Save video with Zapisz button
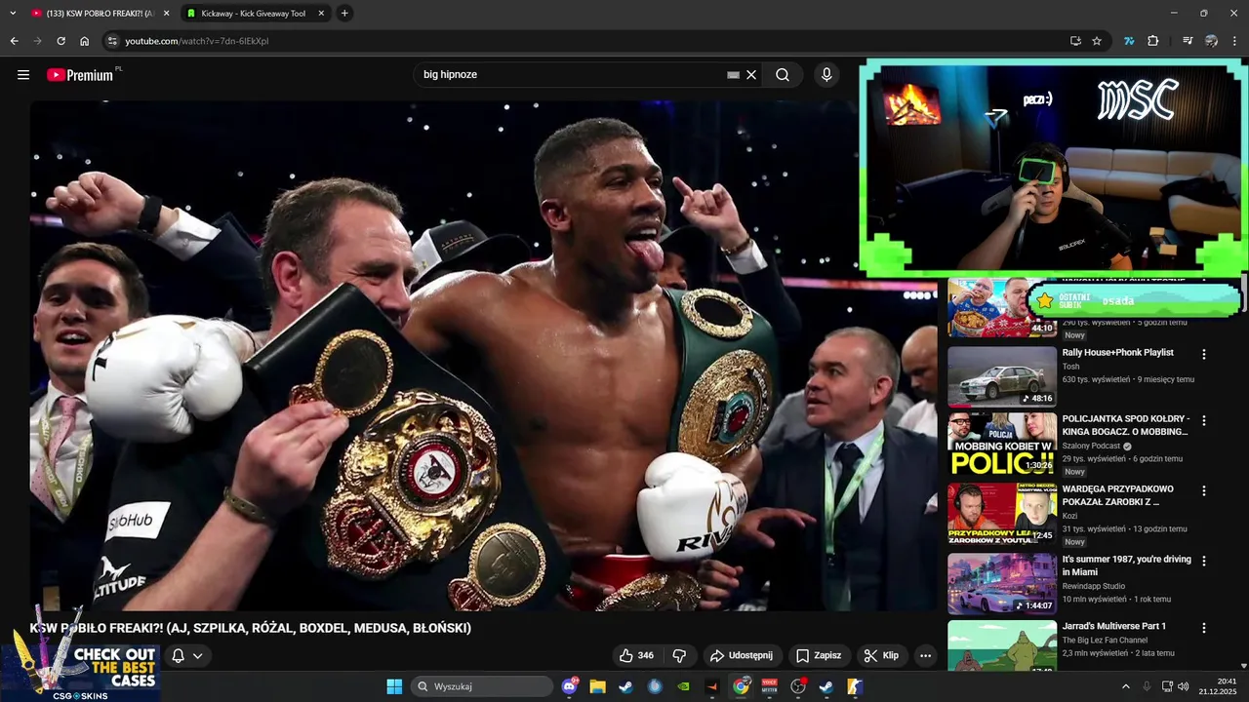The image size is (1249, 702). pos(819,655)
